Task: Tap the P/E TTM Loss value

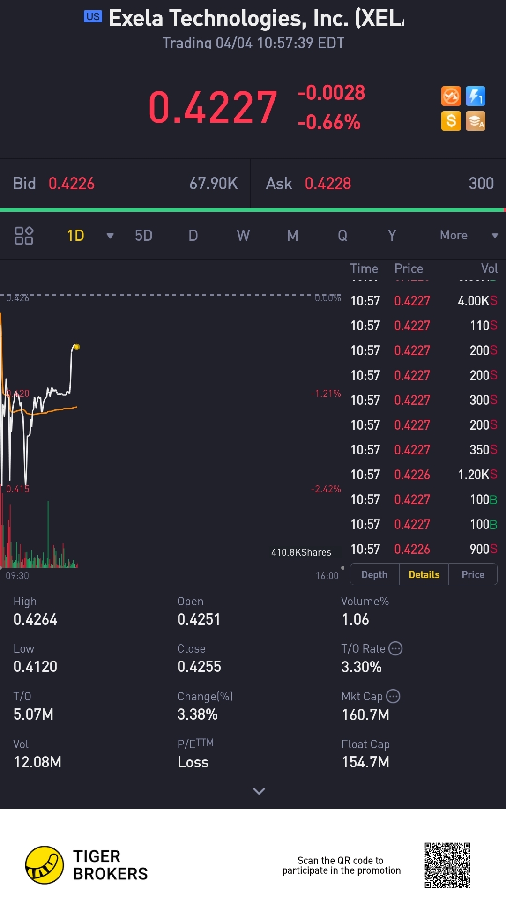Action: pyautogui.click(x=193, y=762)
